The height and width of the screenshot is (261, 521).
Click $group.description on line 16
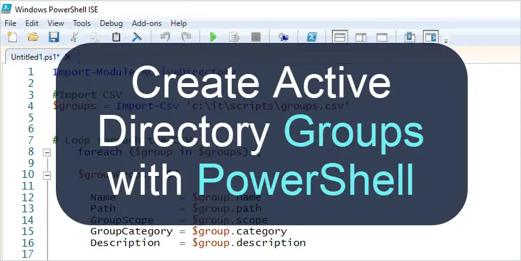[x=249, y=243]
